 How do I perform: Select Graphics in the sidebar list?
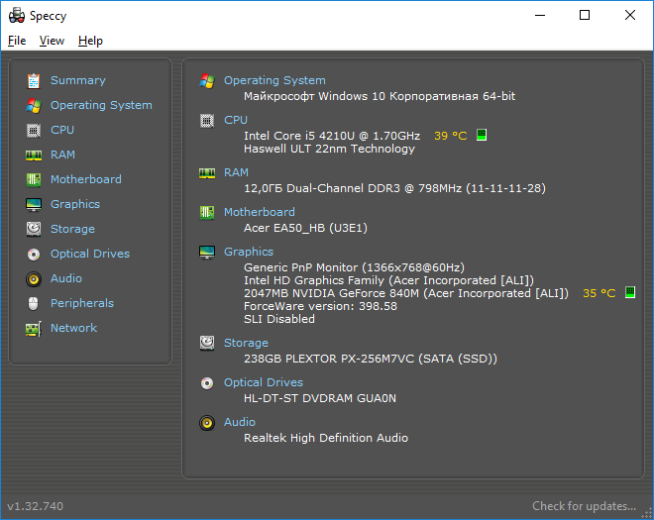[x=75, y=204]
